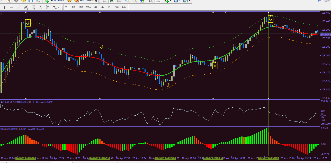Screen dimensions: 331x163
Task: Click the arrows objects tool icon
Action: pos(55,7)
